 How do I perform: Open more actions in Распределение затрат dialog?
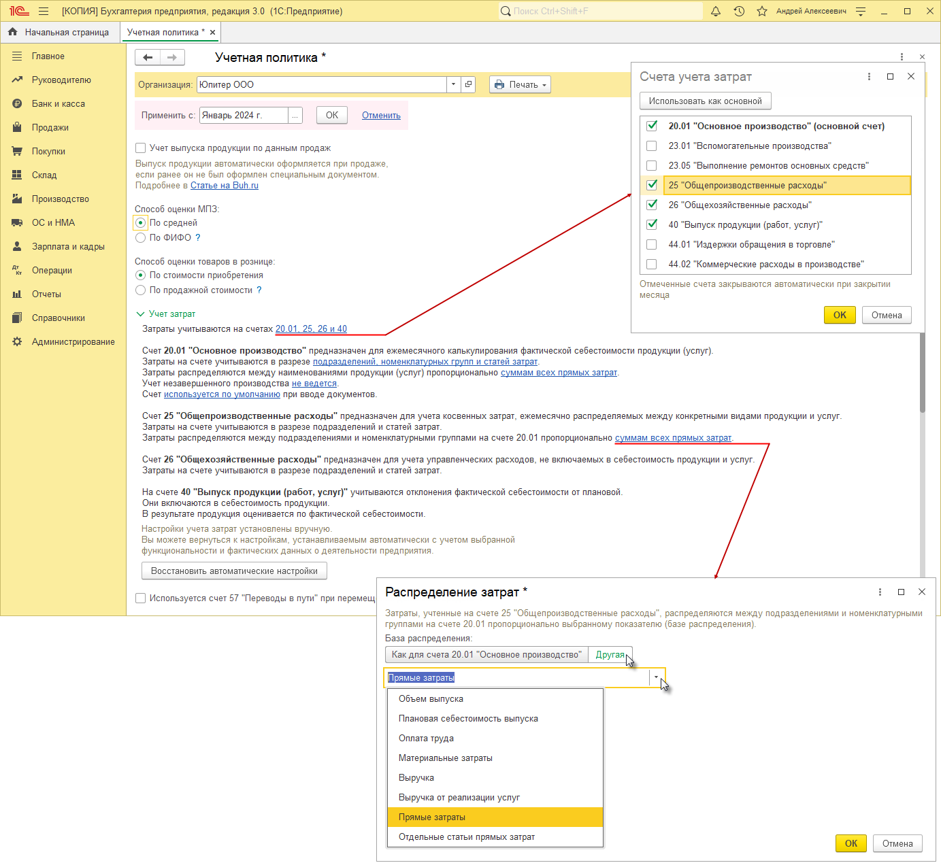click(880, 592)
